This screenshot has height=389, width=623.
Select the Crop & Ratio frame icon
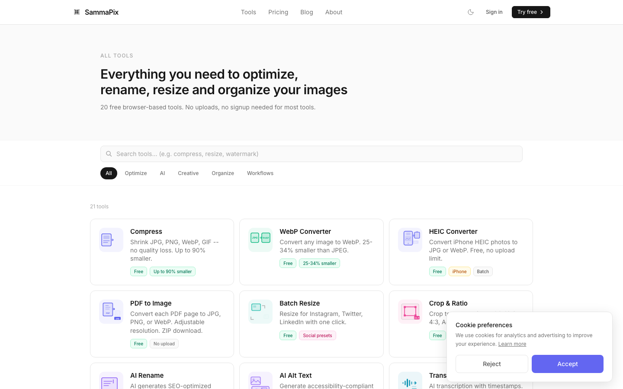410,311
